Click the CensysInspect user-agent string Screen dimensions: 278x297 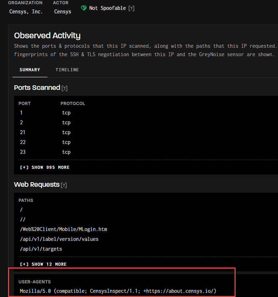pos(118,291)
